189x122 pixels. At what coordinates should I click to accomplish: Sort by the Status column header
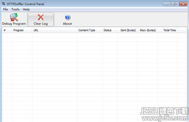110,30
